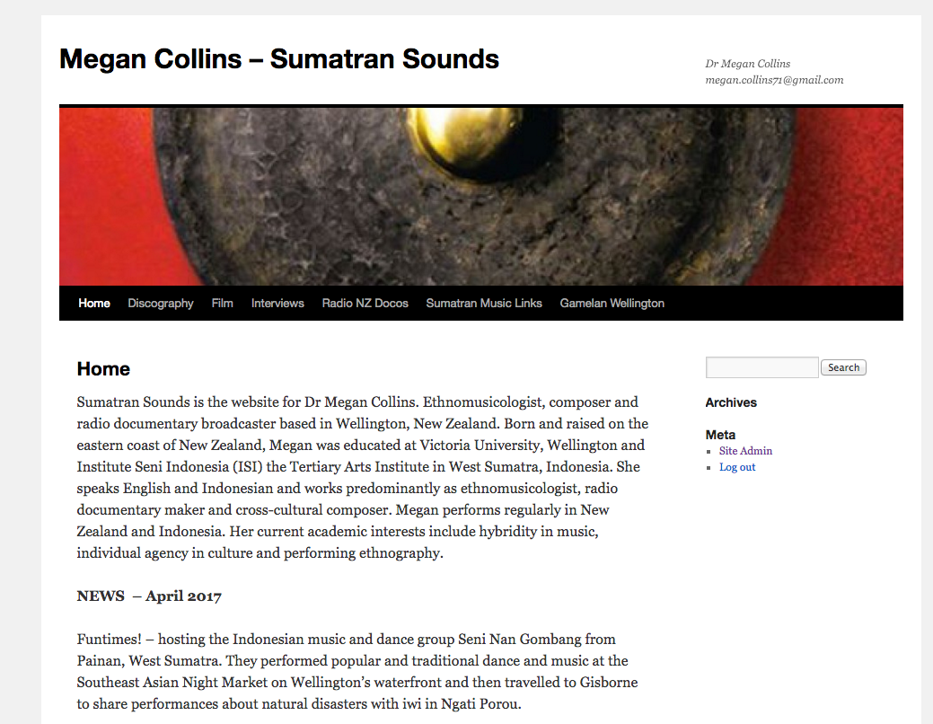Select Home in the navigation bar

(93, 304)
